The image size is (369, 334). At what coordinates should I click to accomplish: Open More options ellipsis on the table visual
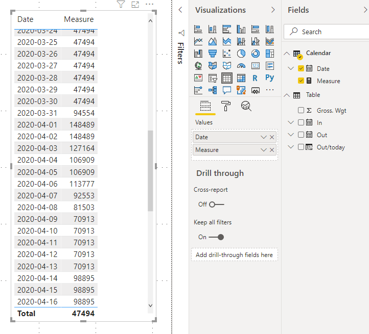click(x=149, y=4)
